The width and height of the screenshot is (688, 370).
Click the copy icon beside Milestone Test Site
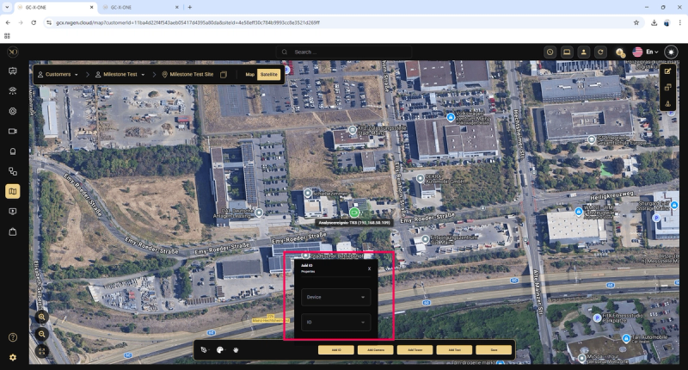224,75
